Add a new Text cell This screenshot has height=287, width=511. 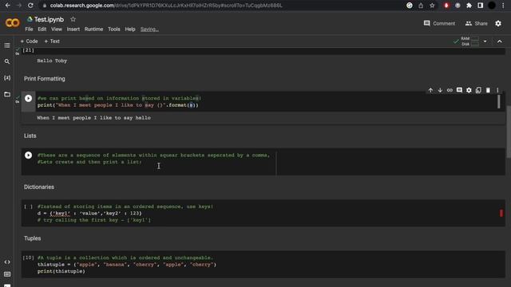(x=52, y=41)
